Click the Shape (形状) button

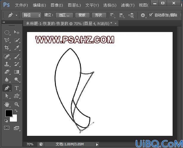click(x=99, y=15)
